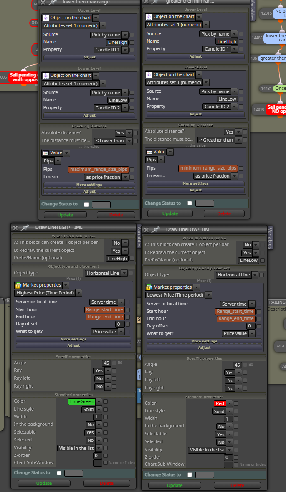Image resolution: width=286 pixels, height=492 pixels.
Task: Tick checkbox beside Red color row
Action: click(236, 403)
